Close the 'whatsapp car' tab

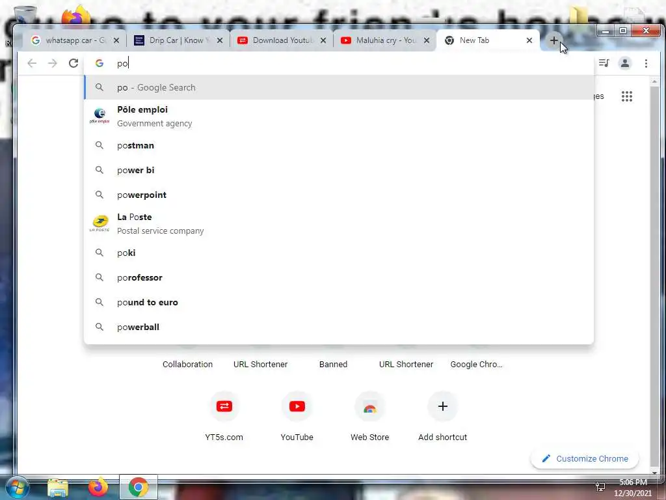[x=116, y=40]
